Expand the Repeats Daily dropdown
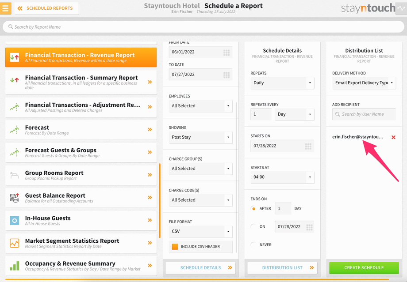 (282, 83)
